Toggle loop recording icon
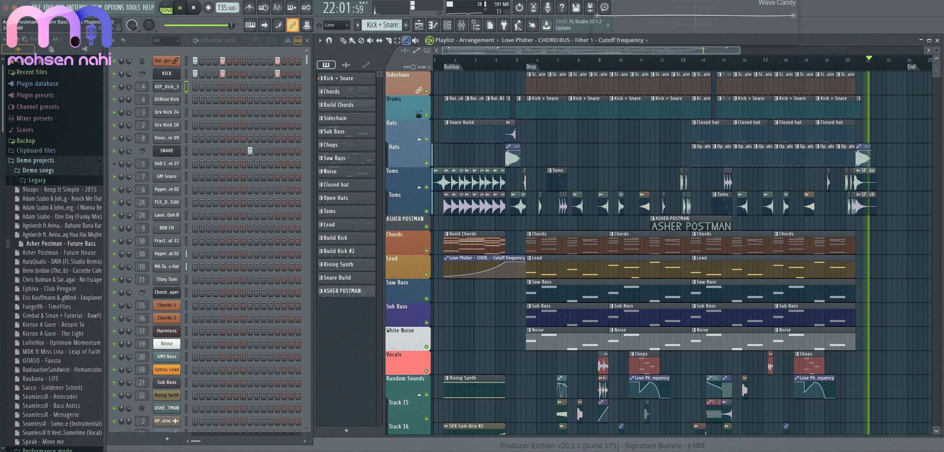 pos(306,7)
